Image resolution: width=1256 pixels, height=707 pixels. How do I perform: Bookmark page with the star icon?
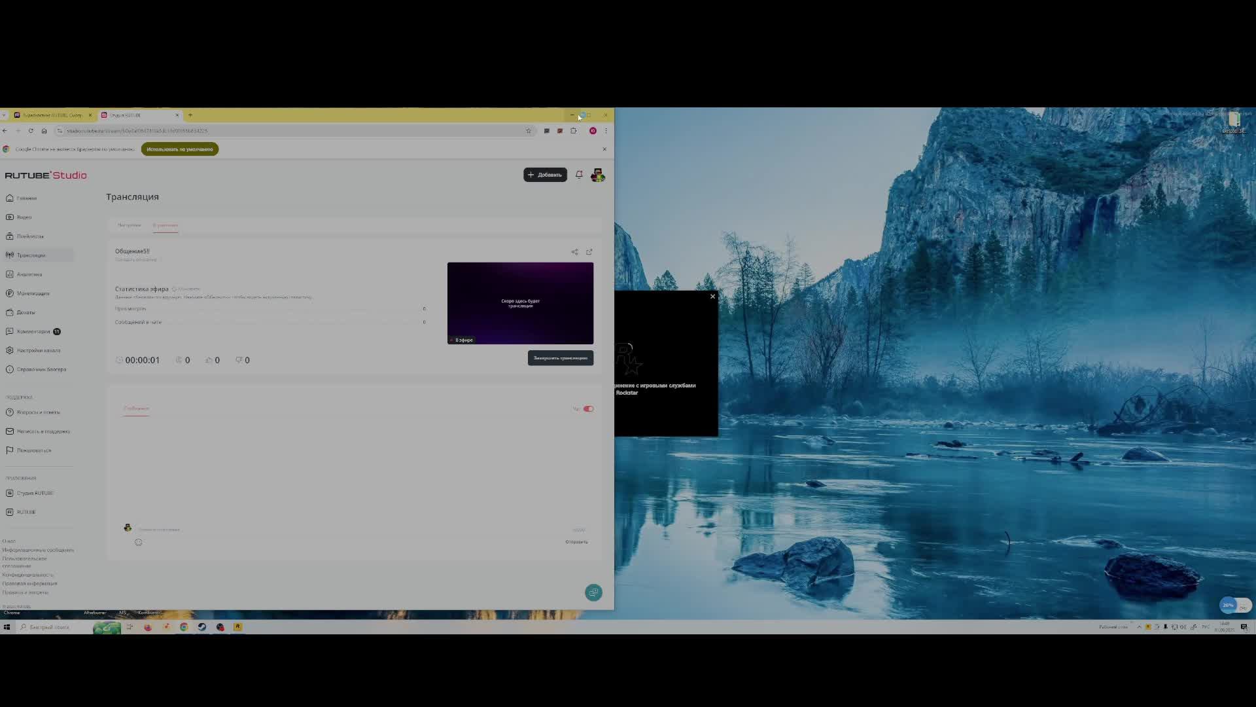tap(529, 131)
